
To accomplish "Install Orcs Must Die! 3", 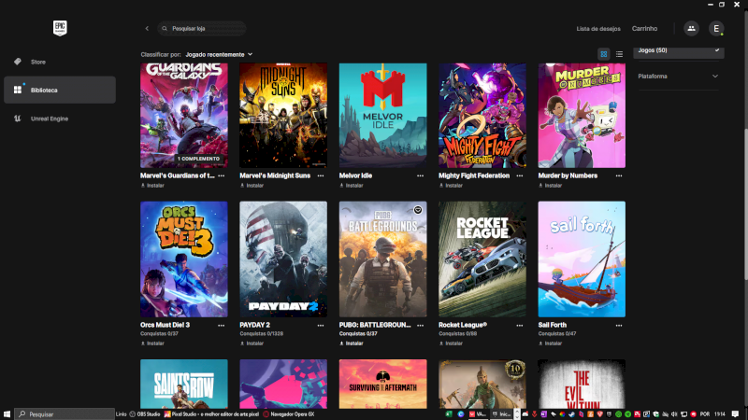I will pos(152,343).
